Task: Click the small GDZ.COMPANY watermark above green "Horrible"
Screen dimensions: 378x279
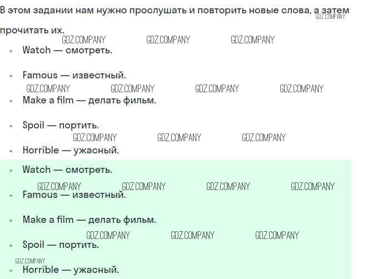Action: pos(30,261)
